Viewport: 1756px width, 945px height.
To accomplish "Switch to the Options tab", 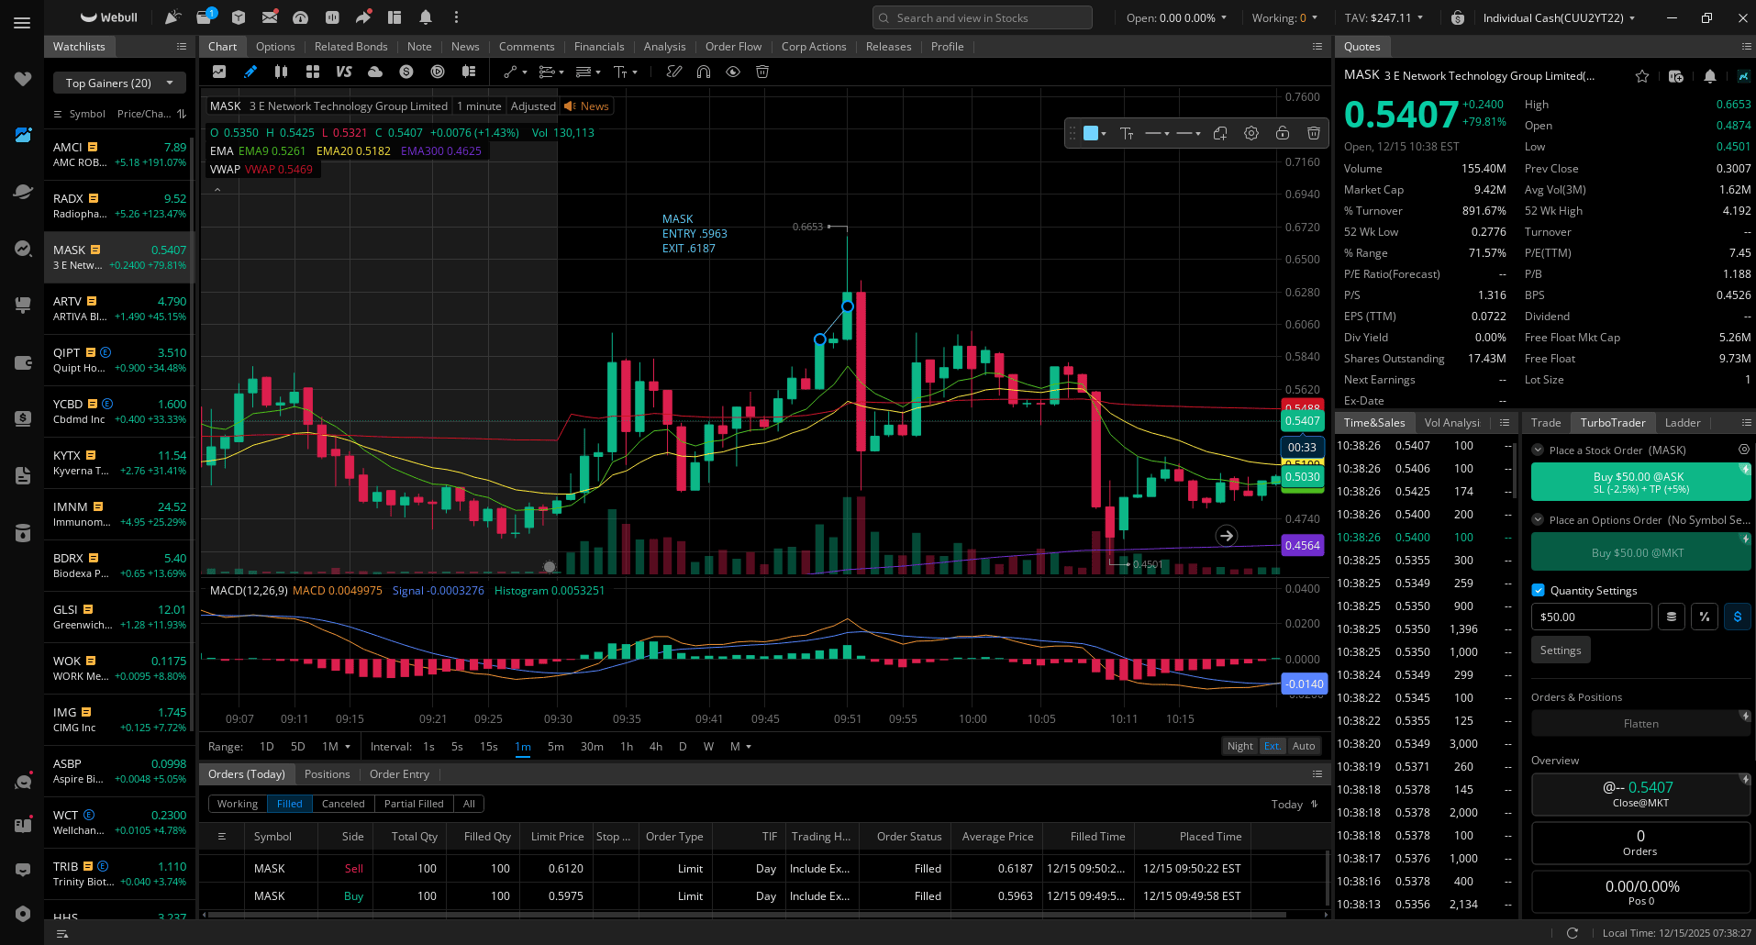I will tap(275, 46).
